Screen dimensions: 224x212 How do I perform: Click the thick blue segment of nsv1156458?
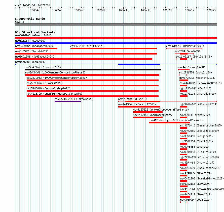139,64
